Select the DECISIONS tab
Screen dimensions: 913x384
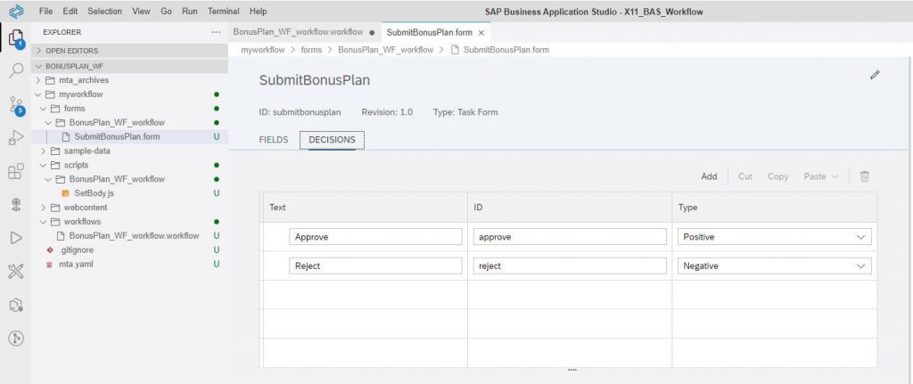[332, 140]
